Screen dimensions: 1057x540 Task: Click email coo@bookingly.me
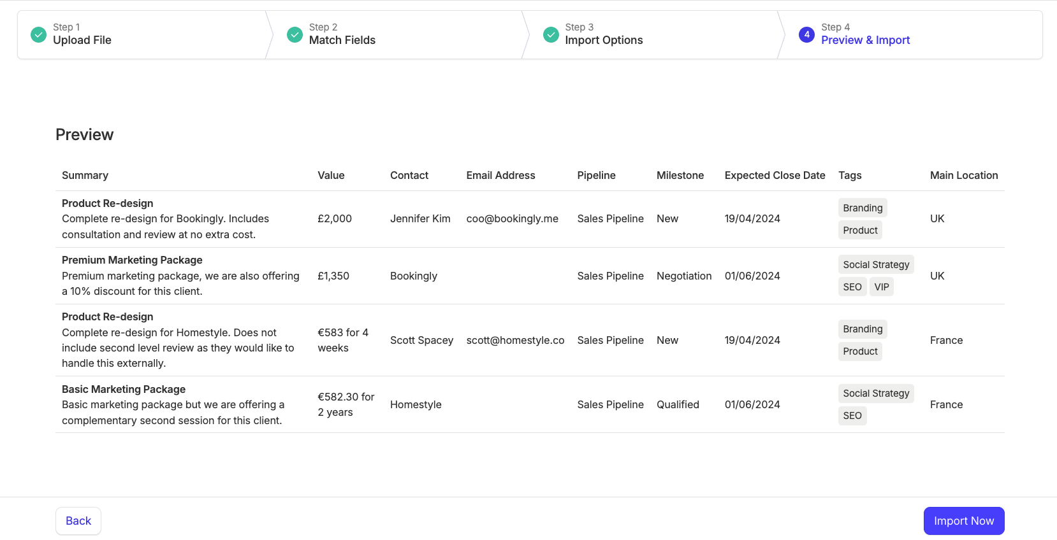tap(512, 218)
